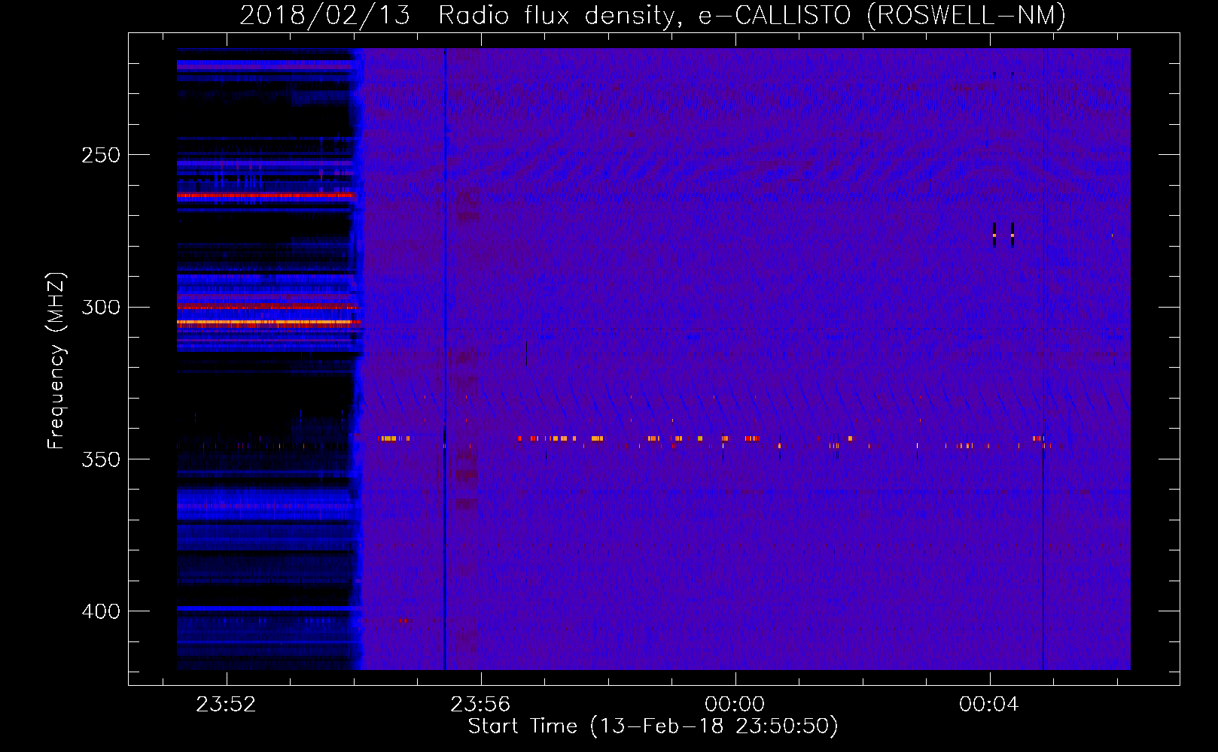This screenshot has width=1218, height=752.
Task: Click the 00:04 time tick label
Action: pyautogui.click(x=989, y=705)
